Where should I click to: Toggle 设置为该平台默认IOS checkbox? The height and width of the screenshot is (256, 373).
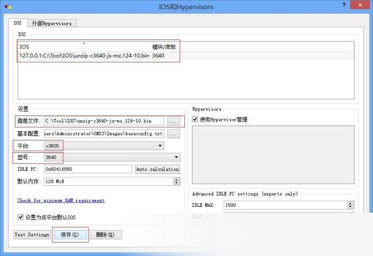(21, 217)
